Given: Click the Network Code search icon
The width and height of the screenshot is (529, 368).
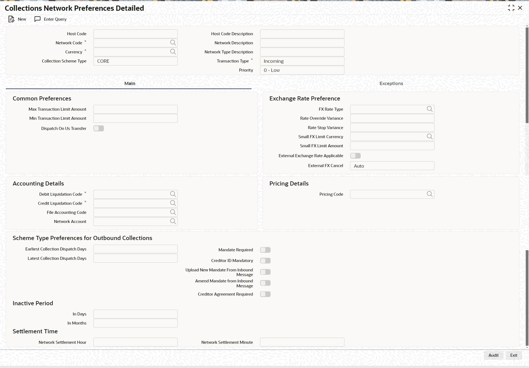Looking at the screenshot, I should click(173, 43).
